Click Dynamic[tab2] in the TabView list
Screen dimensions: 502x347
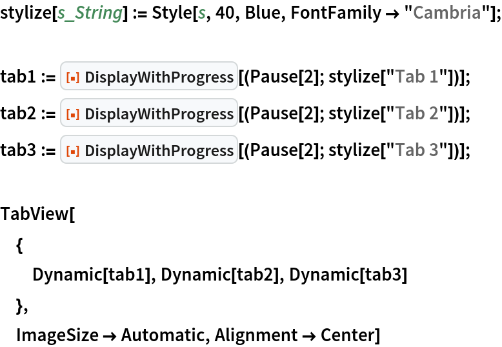tap(220, 275)
